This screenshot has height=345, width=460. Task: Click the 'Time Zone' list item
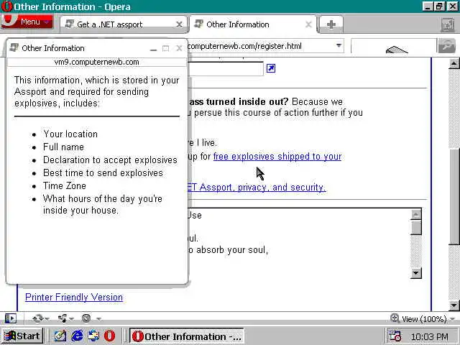65,185
